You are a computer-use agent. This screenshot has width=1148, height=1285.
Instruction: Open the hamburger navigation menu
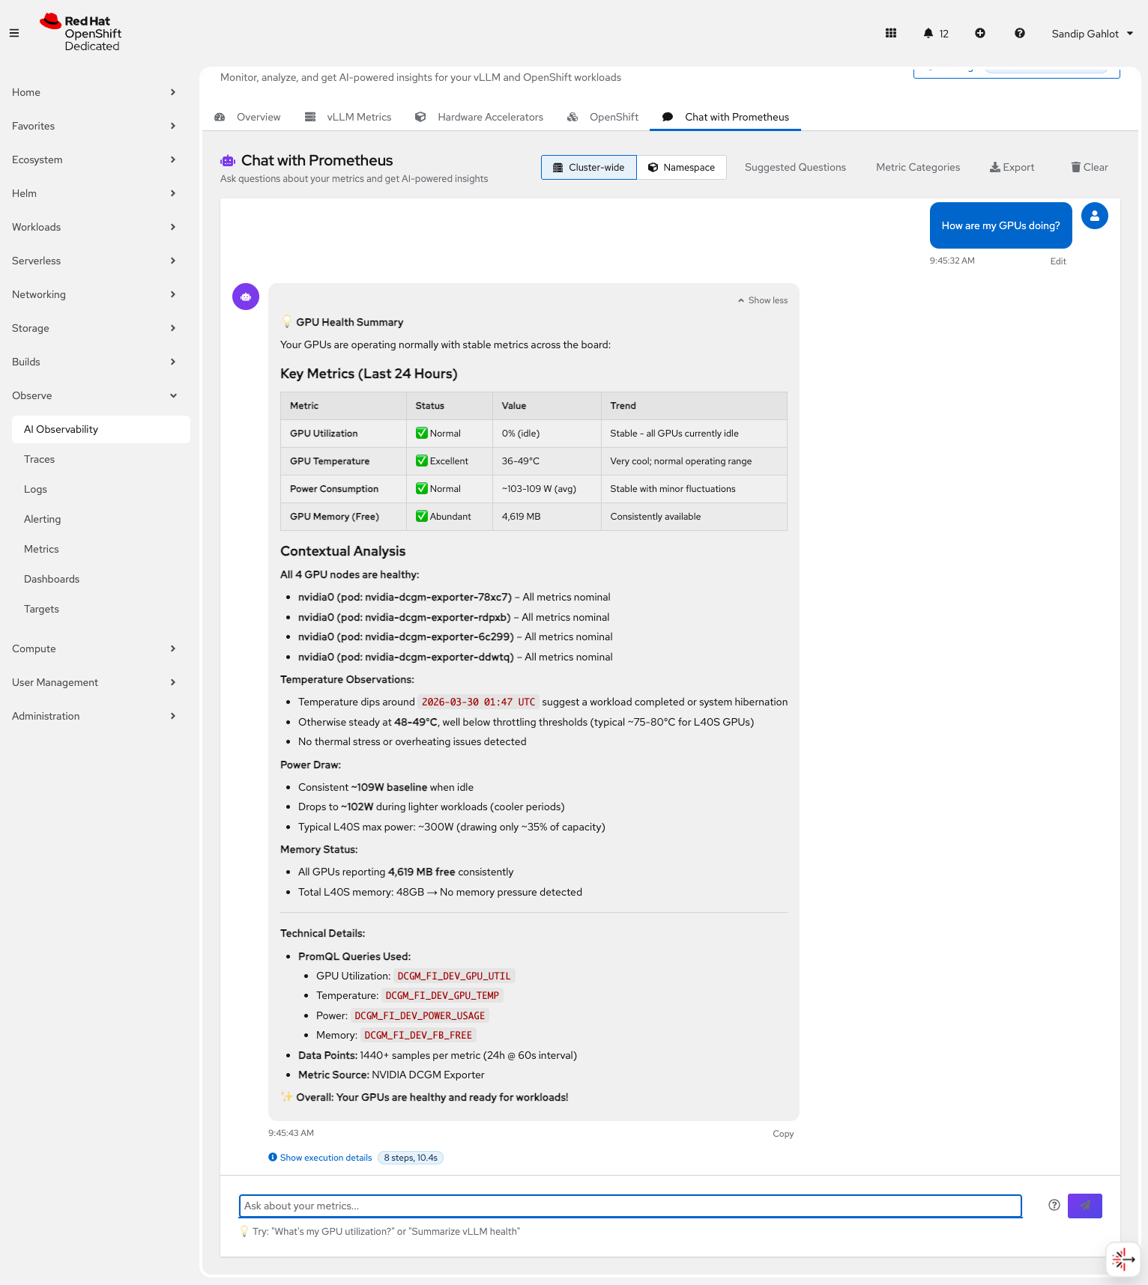click(14, 33)
